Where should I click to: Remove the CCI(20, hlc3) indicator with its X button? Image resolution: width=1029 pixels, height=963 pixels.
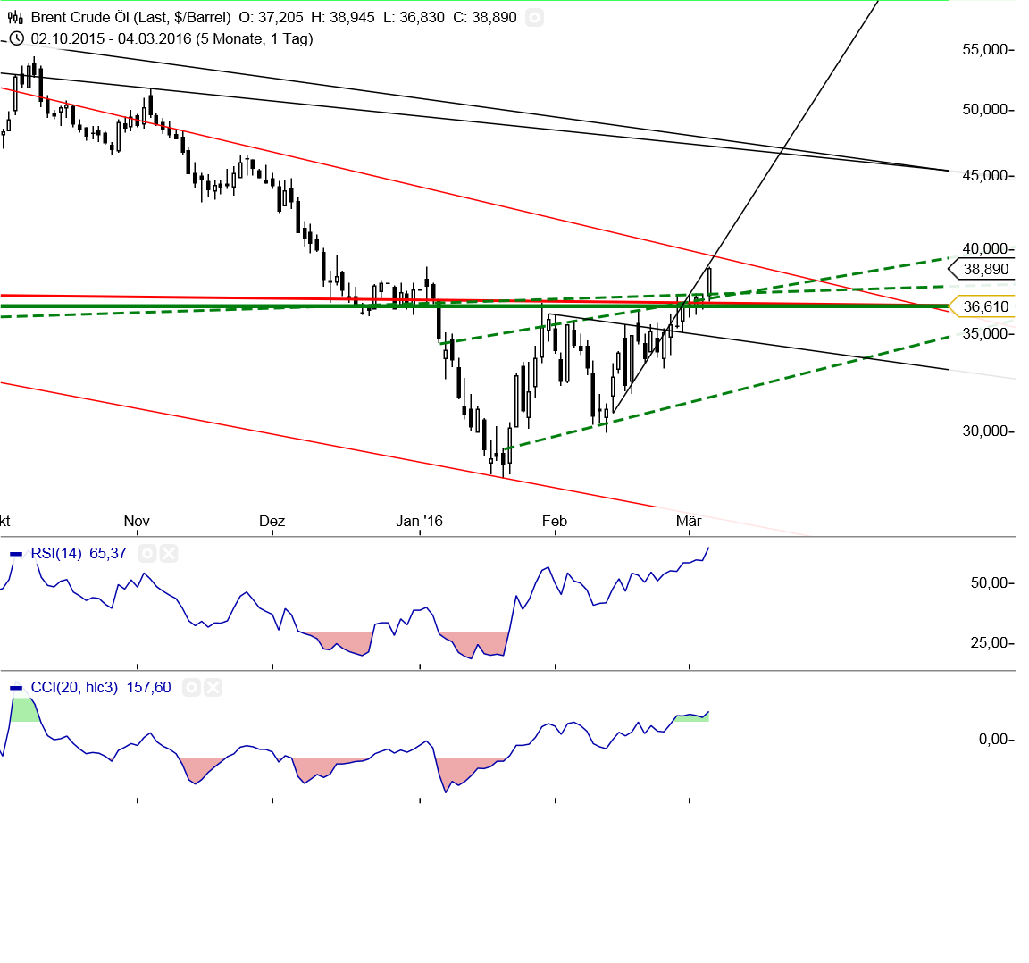coord(213,688)
